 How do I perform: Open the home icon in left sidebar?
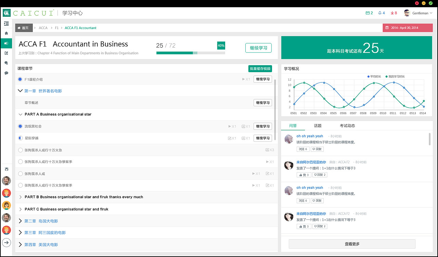point(6,33)
